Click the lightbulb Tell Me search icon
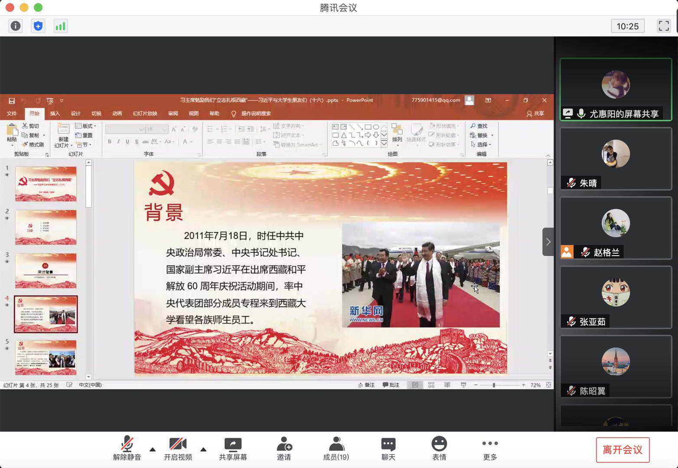Screen dimensions: 678x468 [x=234, y=114]
